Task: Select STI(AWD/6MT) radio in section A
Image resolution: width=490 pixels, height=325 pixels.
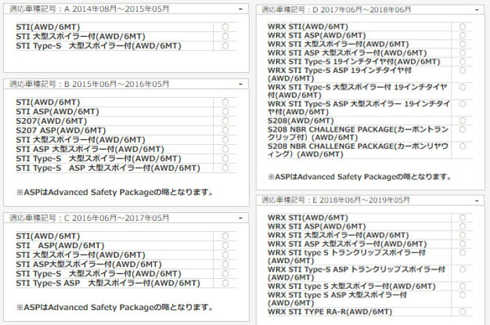Action: [225, 27]
